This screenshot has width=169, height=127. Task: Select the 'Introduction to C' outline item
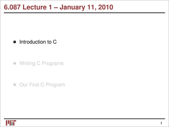pyautogui.click(x=38, y=42)
